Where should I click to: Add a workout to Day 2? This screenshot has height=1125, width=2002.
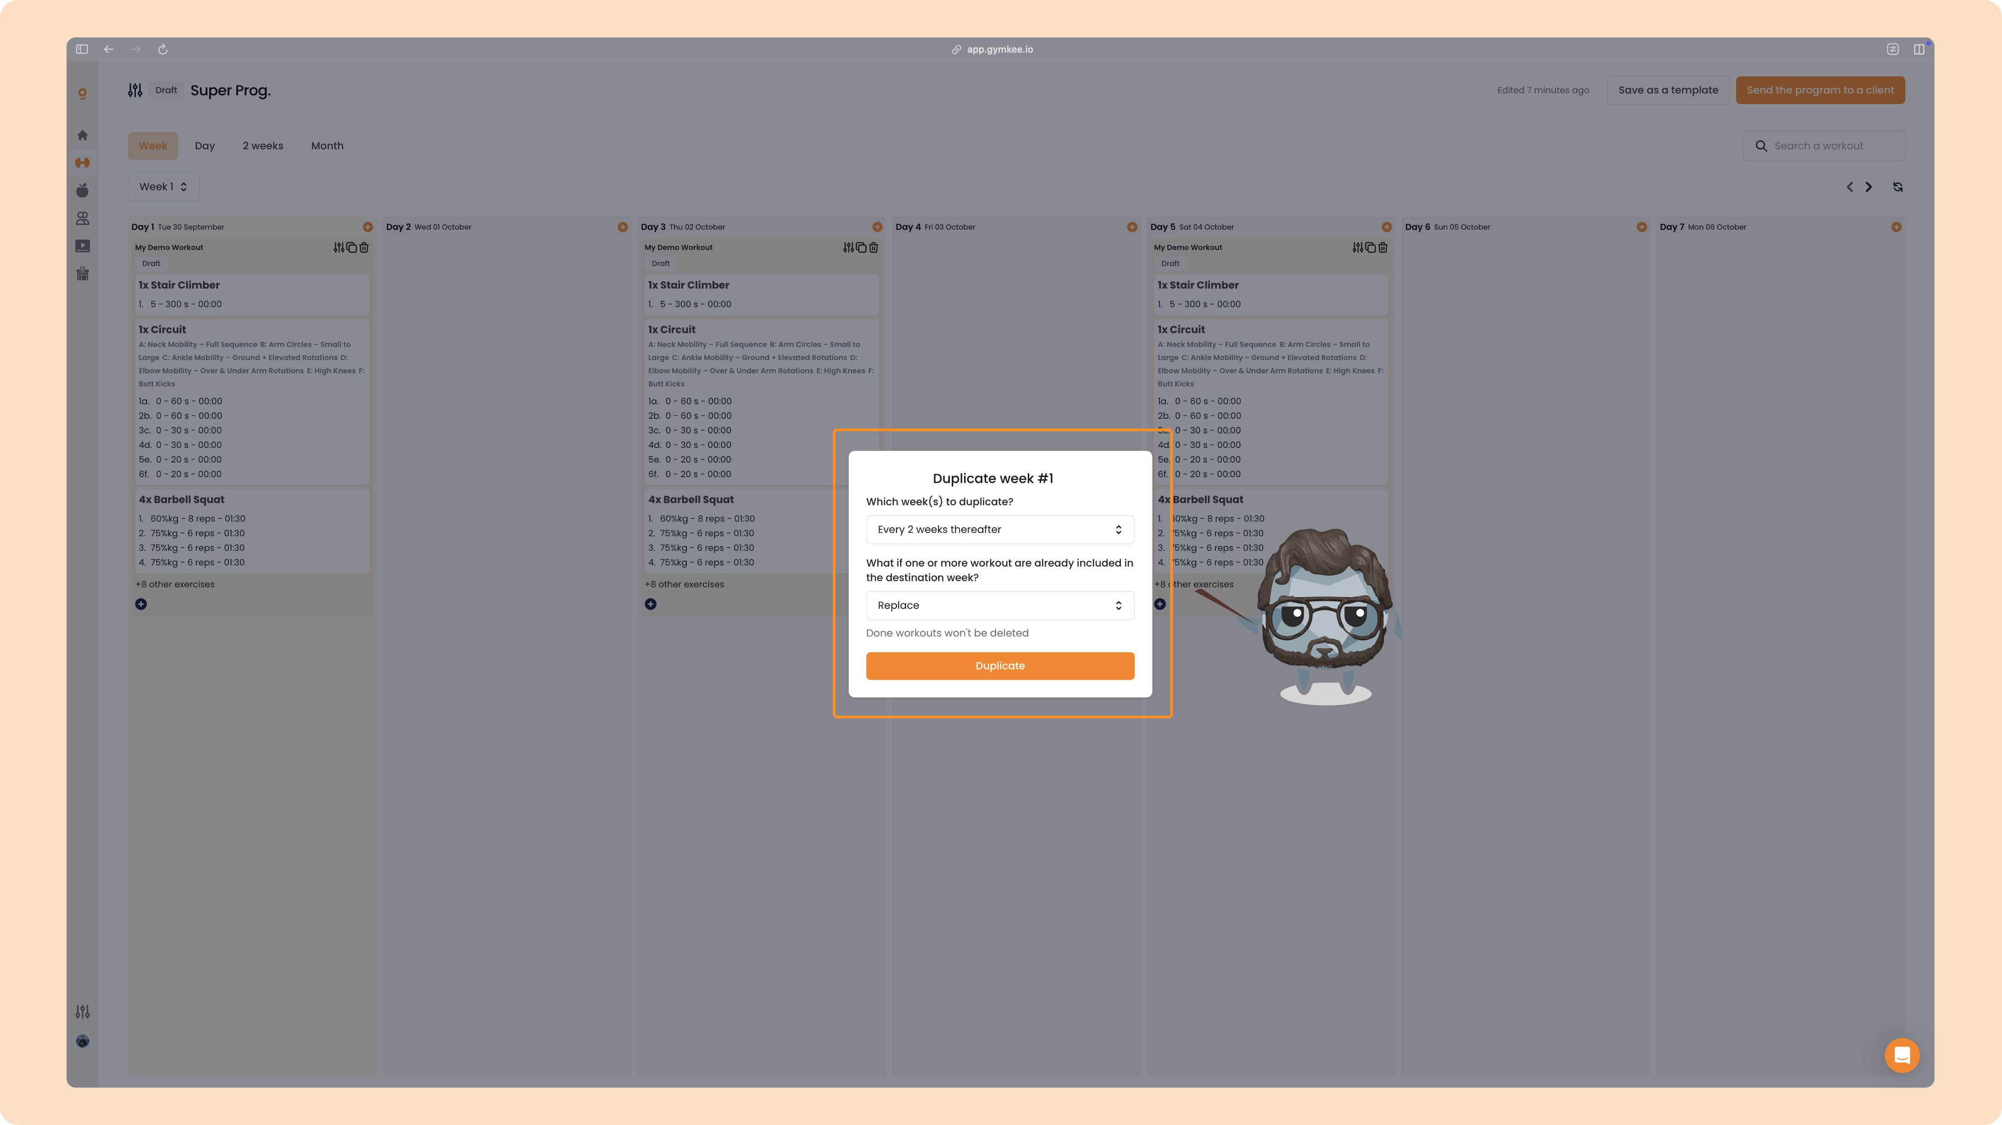(622, 227)
